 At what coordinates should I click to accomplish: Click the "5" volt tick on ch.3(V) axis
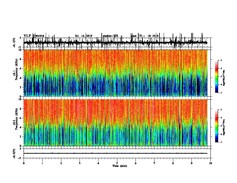pos(20,149)
